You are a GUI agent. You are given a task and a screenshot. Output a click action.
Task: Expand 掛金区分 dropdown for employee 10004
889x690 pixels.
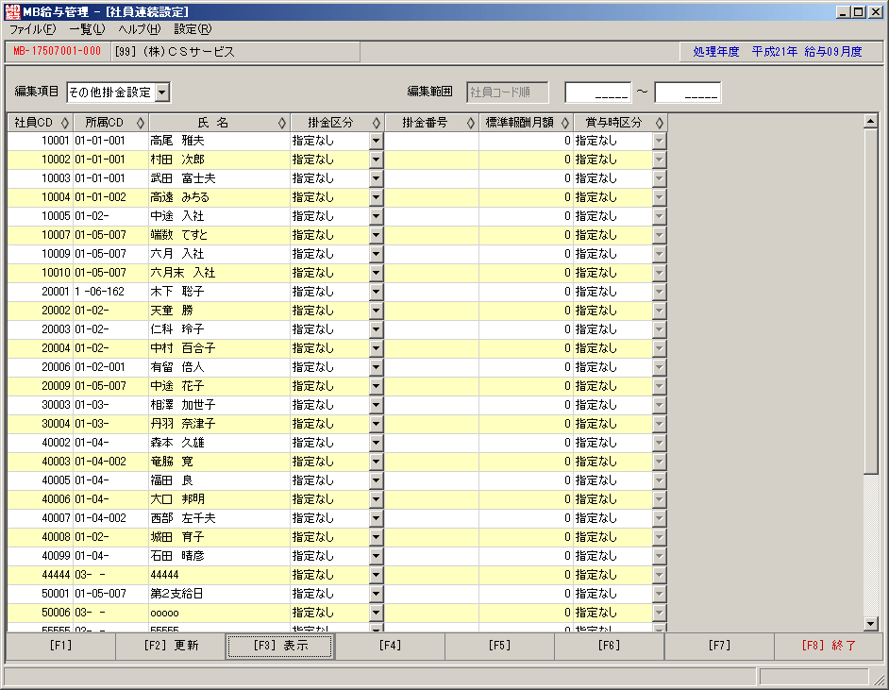376,198
